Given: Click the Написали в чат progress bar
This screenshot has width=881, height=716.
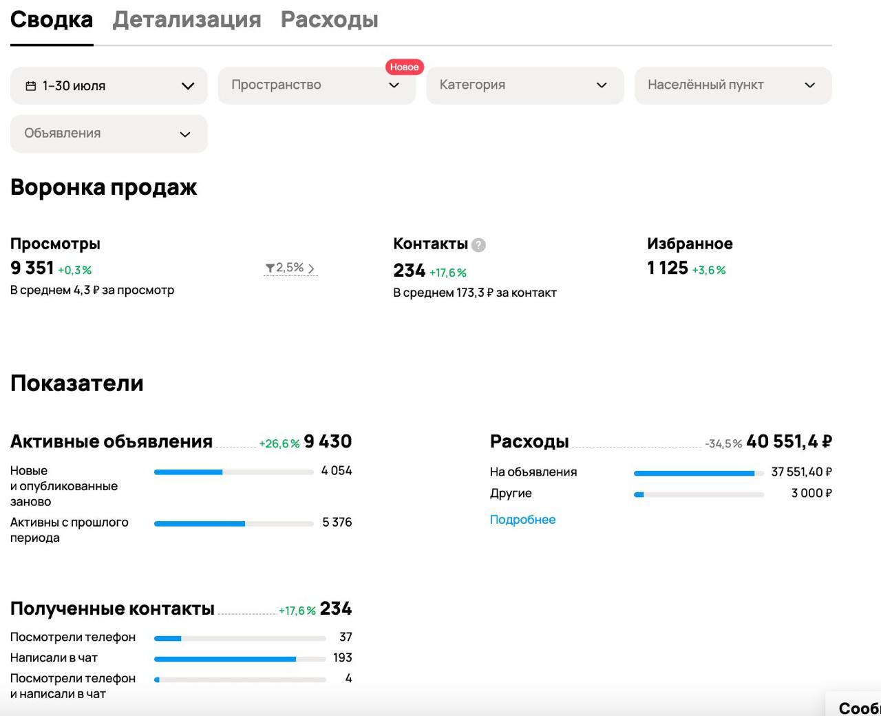Looking at the screenshot, I should pos(240,659).
